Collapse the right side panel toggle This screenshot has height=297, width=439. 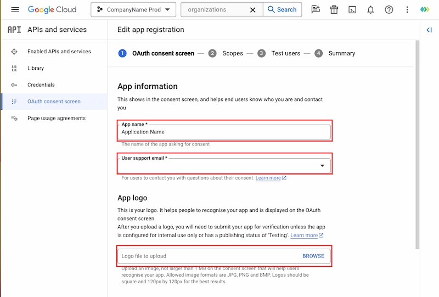(x=429, y=30)
